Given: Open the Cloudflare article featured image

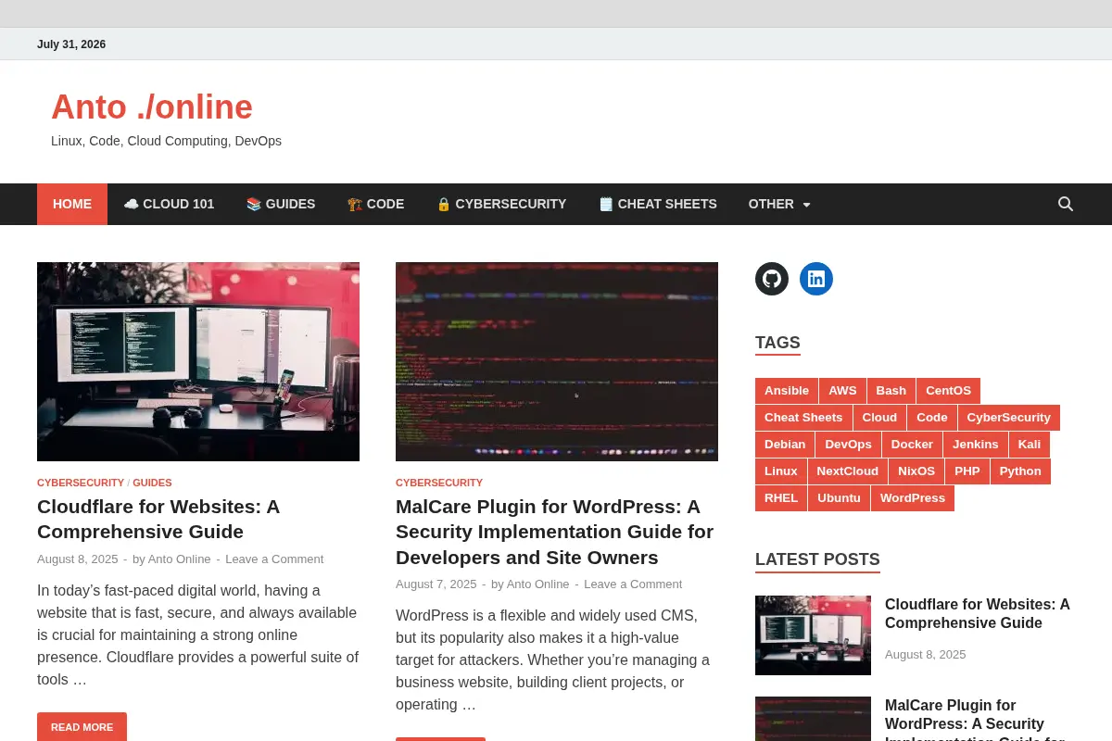Looking at the screenshot, I should tap(198, 361).
